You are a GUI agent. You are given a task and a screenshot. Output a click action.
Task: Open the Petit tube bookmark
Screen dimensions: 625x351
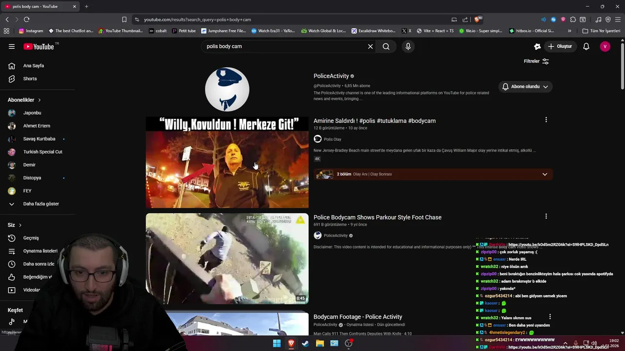click(x=184, y=31)
